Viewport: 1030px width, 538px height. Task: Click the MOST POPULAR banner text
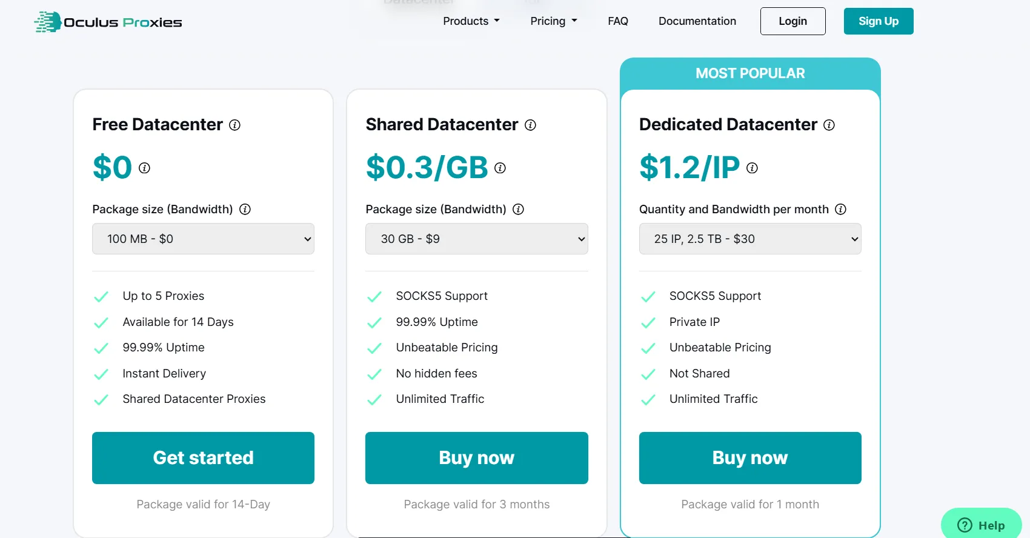point(750,73)
